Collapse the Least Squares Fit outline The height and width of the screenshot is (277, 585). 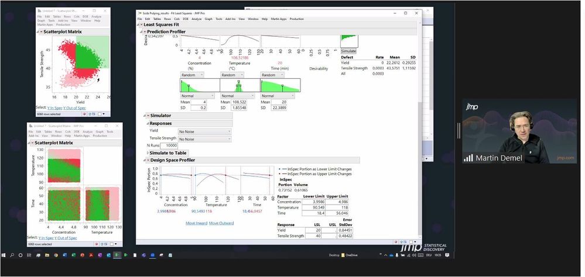coord(137,25)
